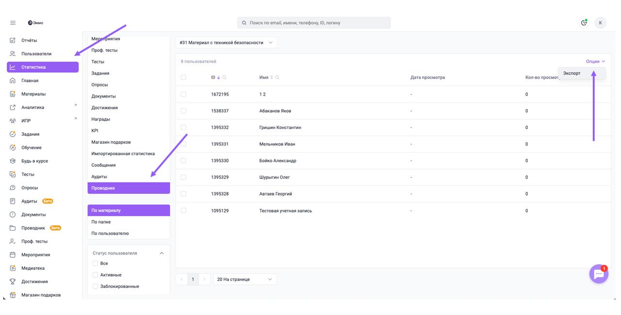Open the user avatar K menu
This screenshot has width=621, height=315.
pos(600,23)
